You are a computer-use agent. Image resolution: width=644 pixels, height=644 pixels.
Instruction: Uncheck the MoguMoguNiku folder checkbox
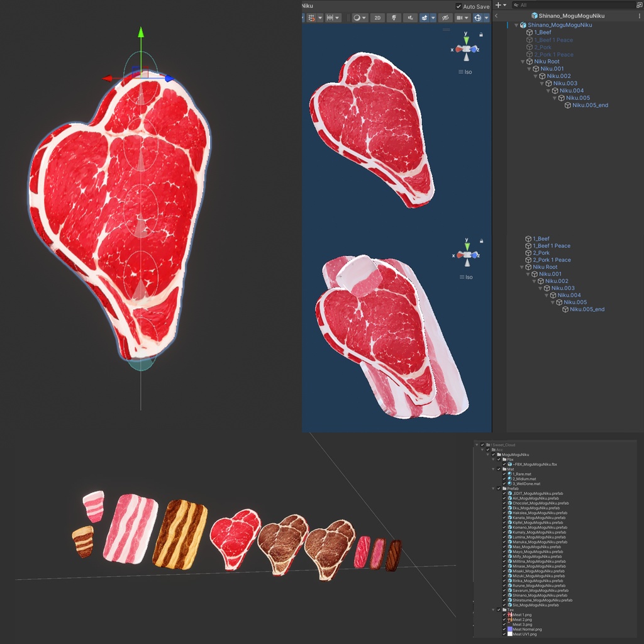point(493,455)
